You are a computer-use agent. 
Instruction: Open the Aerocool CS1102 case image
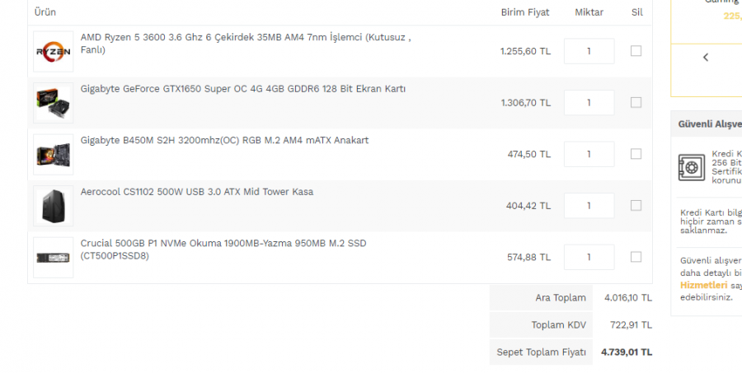pos(53,206)
